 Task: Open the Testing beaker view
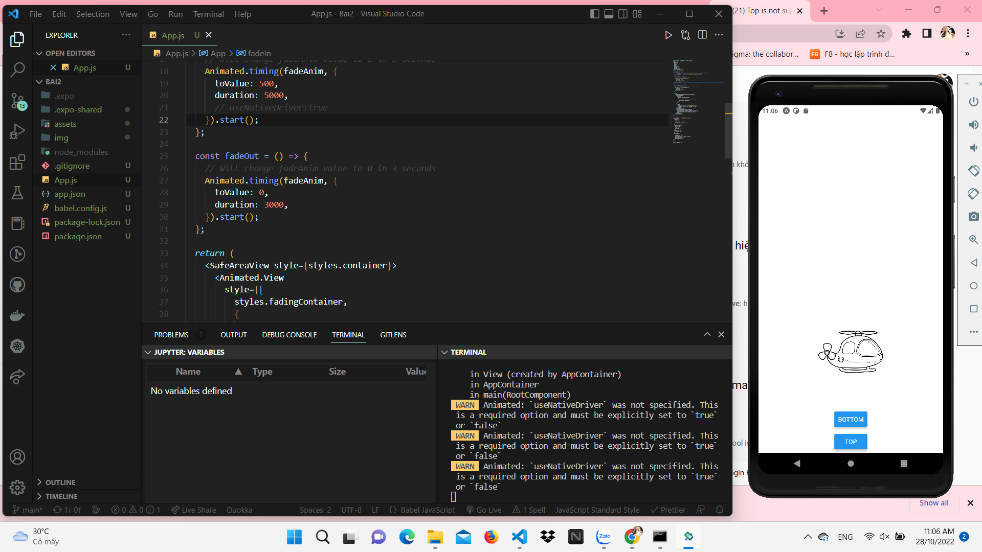tap(17, 193)
